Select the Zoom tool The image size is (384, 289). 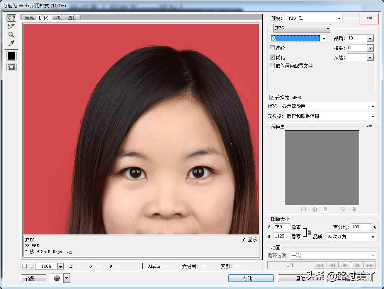coord(11,35)
